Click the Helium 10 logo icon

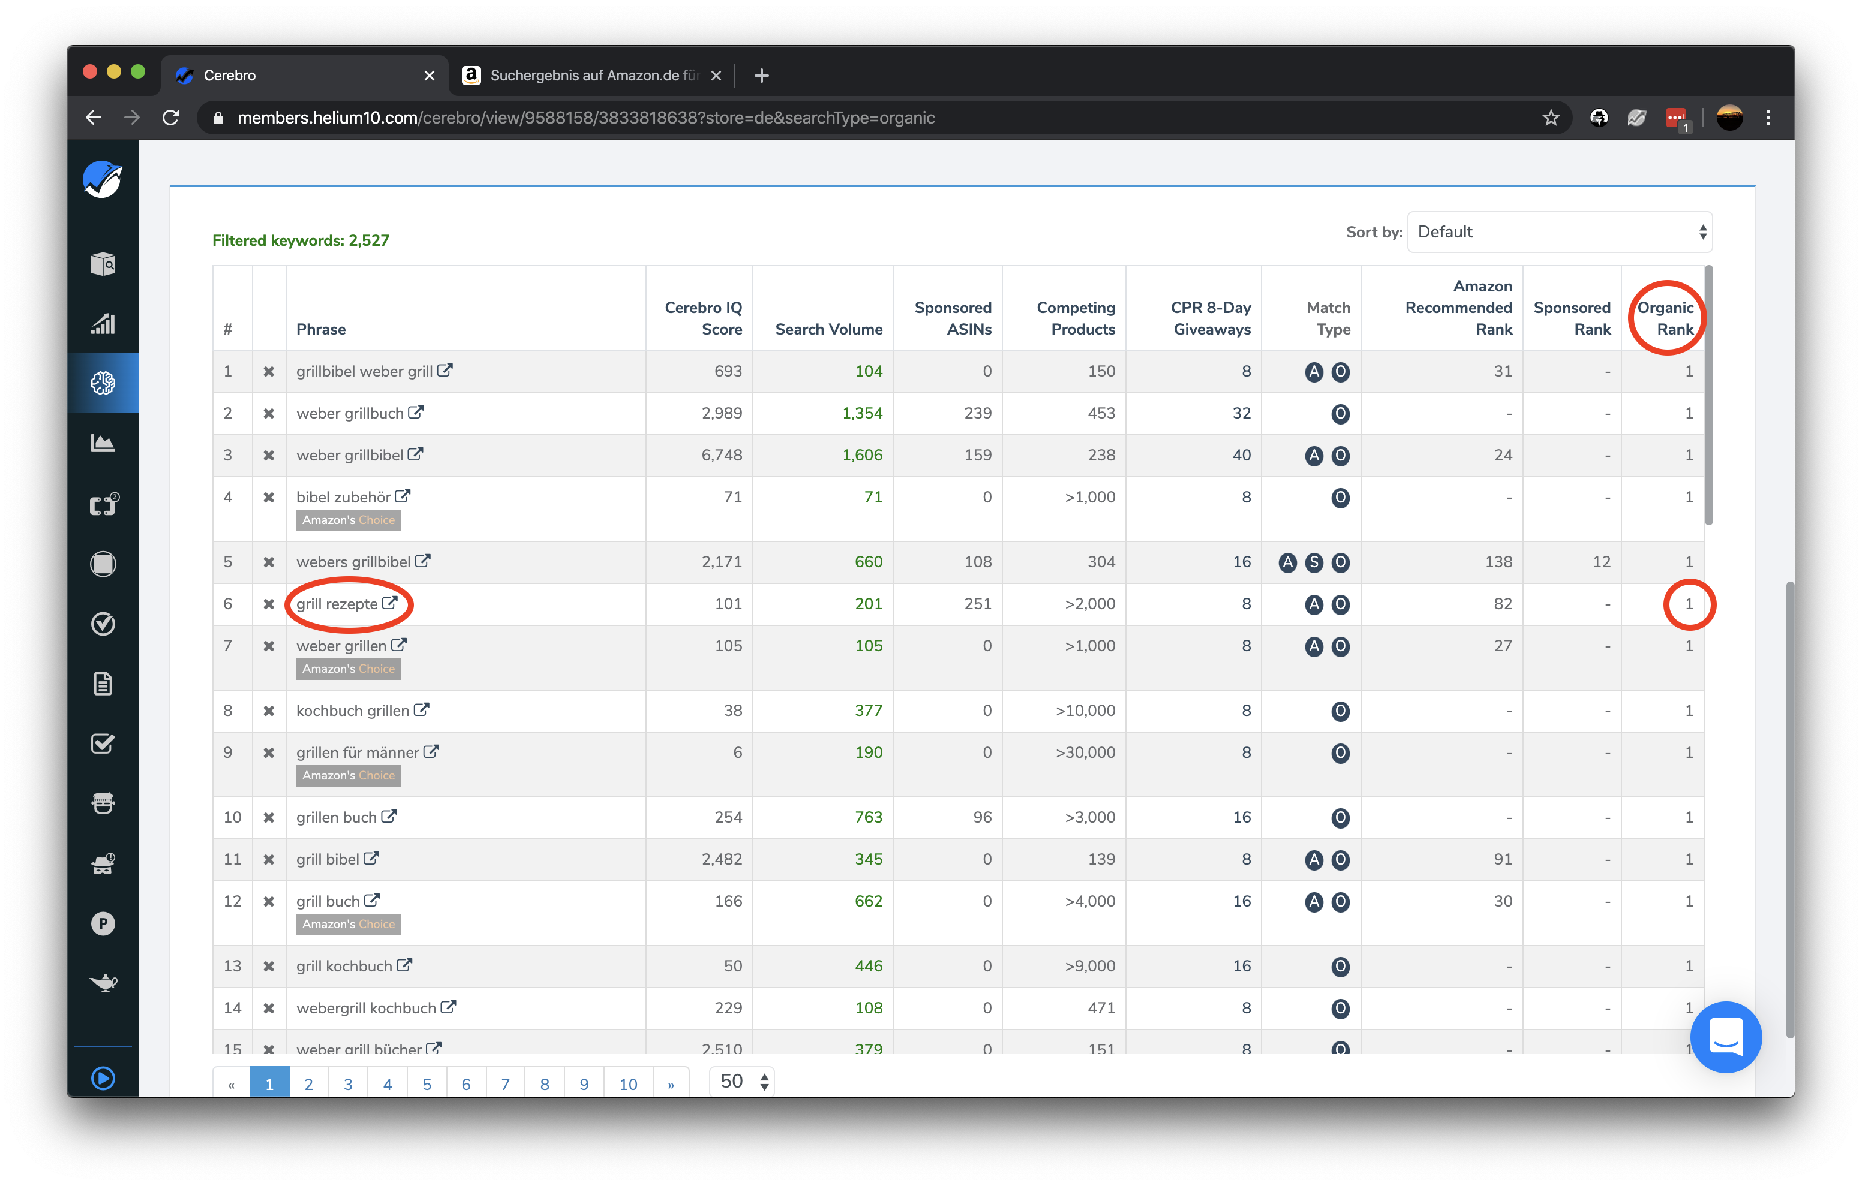coord(103,180)
